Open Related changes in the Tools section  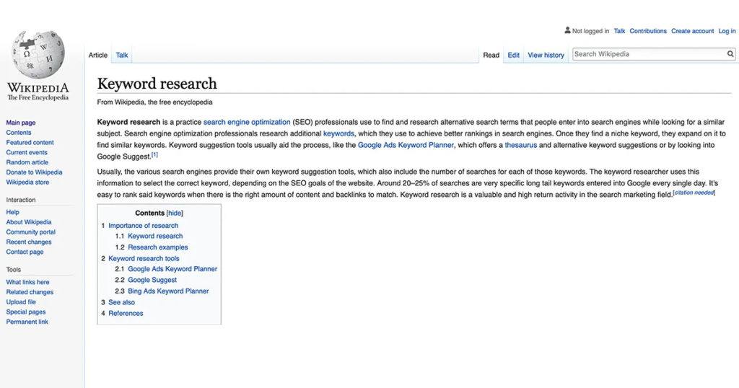click(30, 292)
